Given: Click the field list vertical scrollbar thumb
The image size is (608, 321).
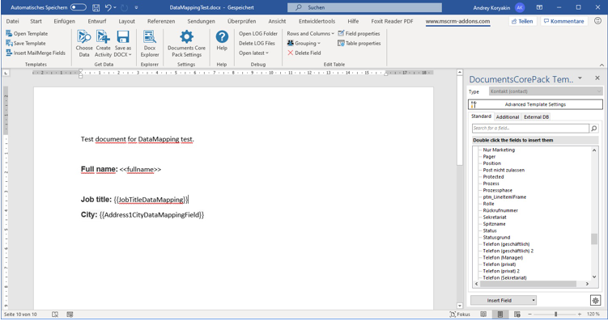Looking at the screenshot, I should point(594,239).
